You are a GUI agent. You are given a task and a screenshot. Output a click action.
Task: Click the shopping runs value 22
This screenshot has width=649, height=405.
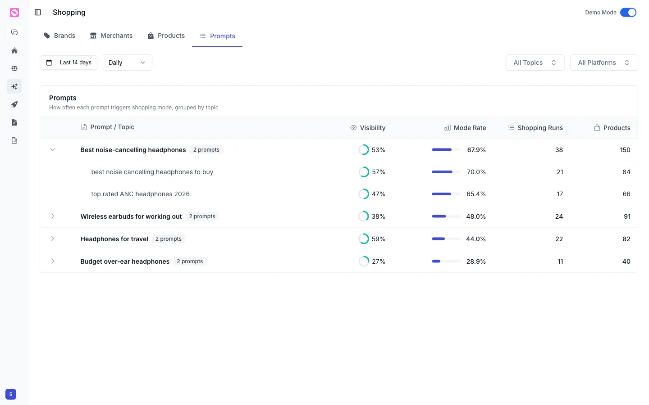click(559, 239)
